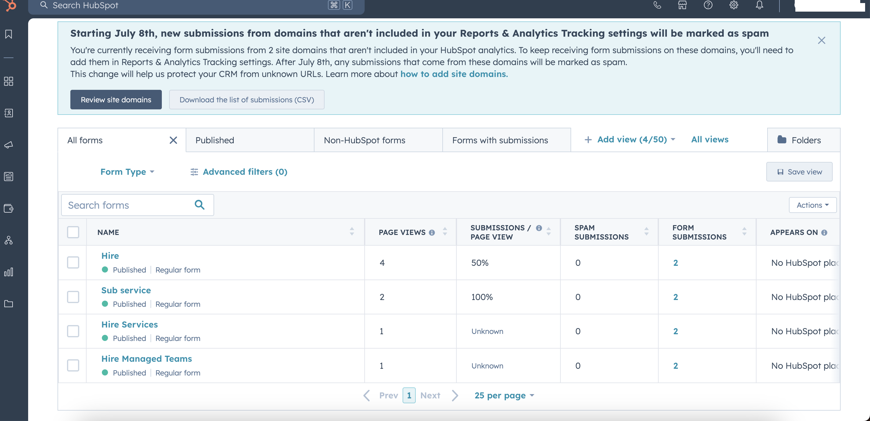Open the Notifications bell icon

point(759,5)
